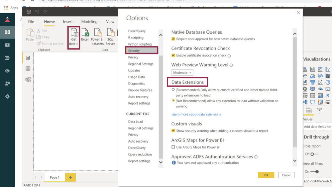Toggle Enable certificate revocation check

[x=173, y=55]
